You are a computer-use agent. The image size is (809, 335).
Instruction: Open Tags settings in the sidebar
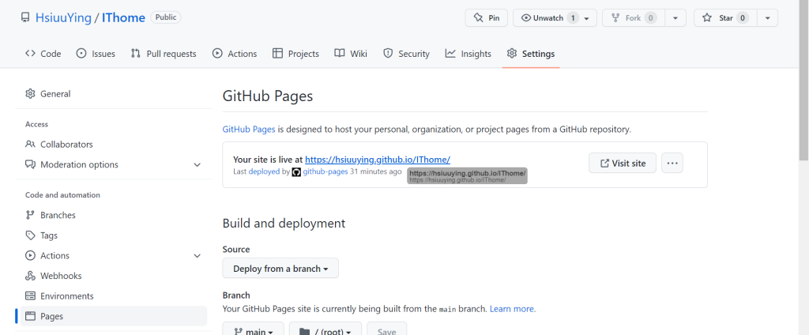pyautogui.click(x=114, y=235)
